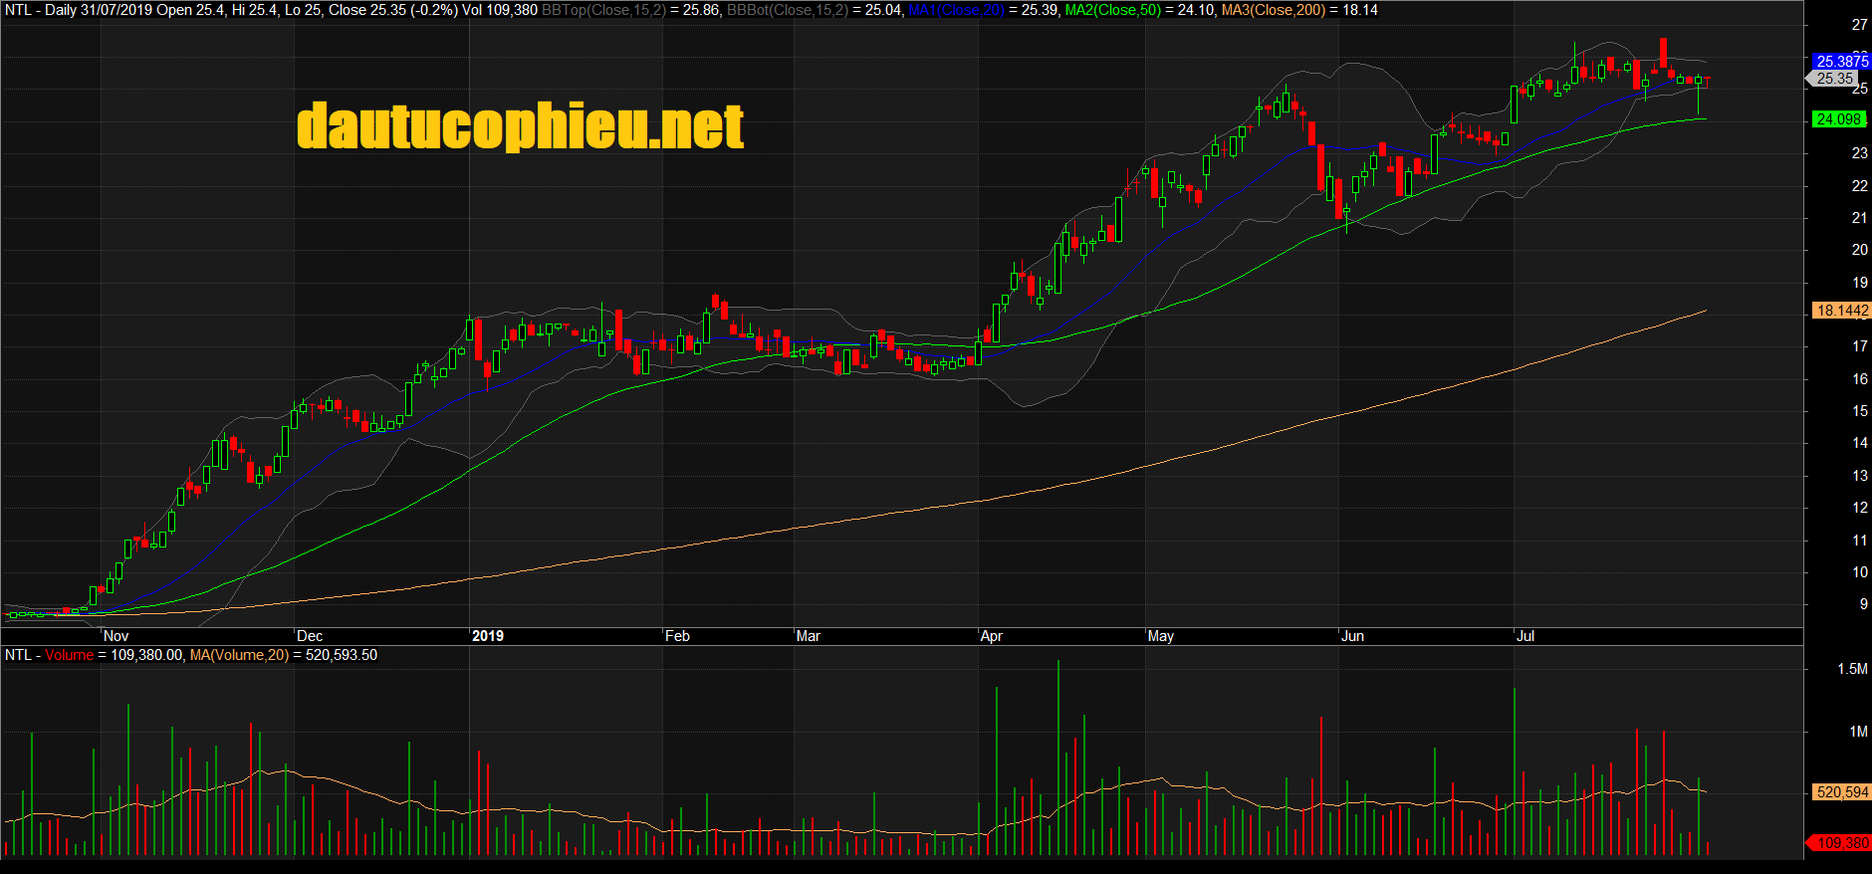
Task: Click the 1.5M volume axis label
Action: 1852,669
